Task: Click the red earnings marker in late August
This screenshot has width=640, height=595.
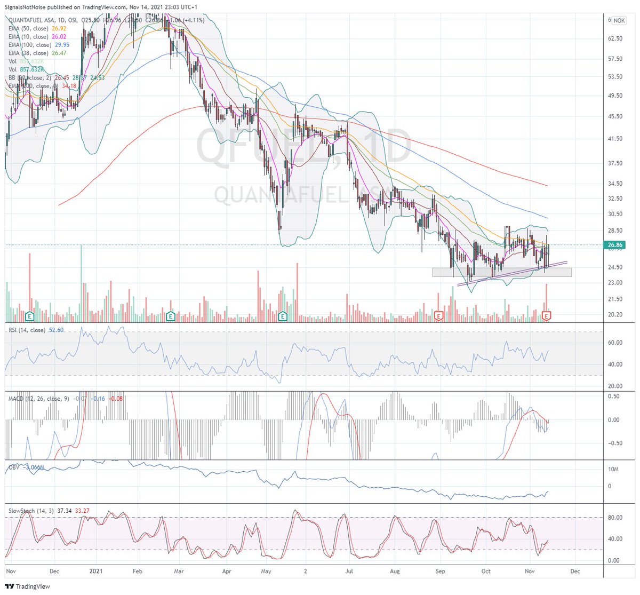Action: click(x=439, y=316)
